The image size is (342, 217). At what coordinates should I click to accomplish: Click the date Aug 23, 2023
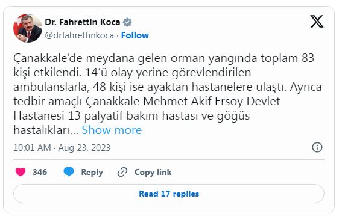click(84, 148)
